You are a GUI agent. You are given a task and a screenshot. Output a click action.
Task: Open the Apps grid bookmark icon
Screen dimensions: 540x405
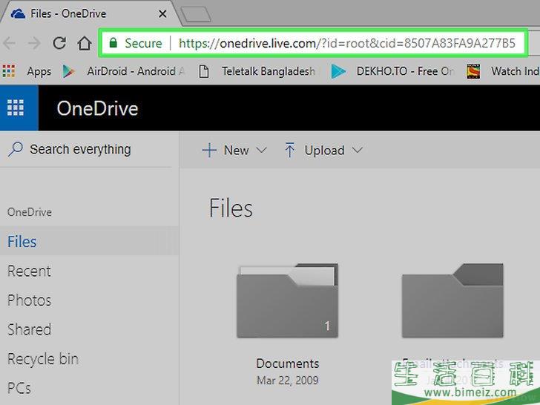9,71
